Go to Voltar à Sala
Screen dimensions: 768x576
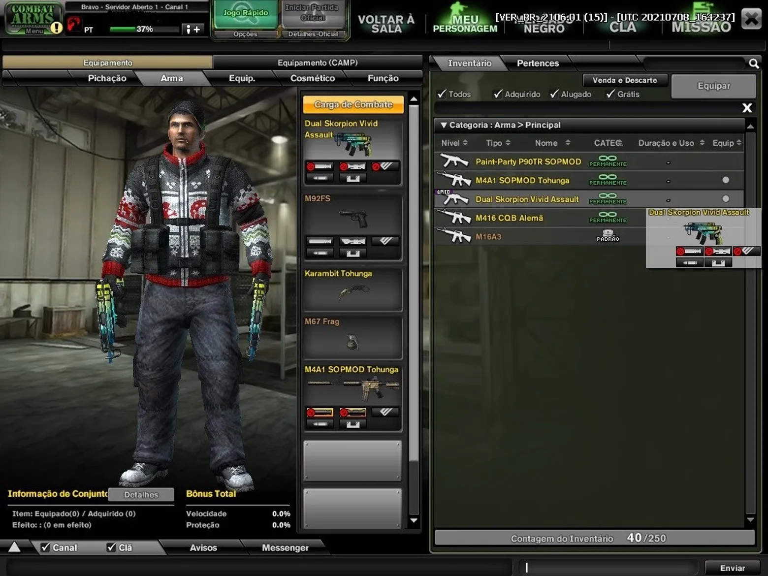(386, 24)
